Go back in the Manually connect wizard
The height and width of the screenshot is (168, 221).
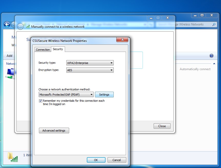click(20, 26)
